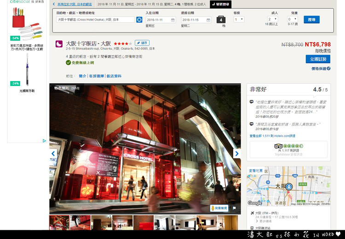Click the hotel pin marker on map

pyautogui.click(x=289, y=187)
